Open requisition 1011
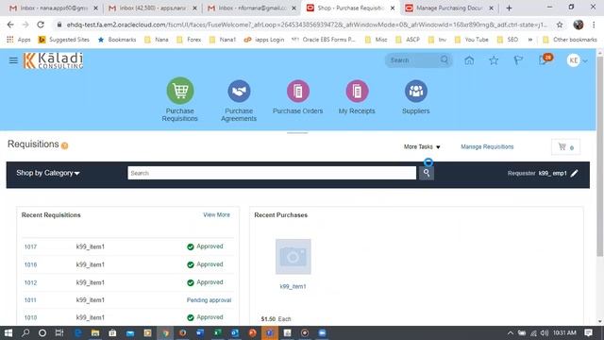Viewport: 604px width, 340px height. [x=30, y=300]
